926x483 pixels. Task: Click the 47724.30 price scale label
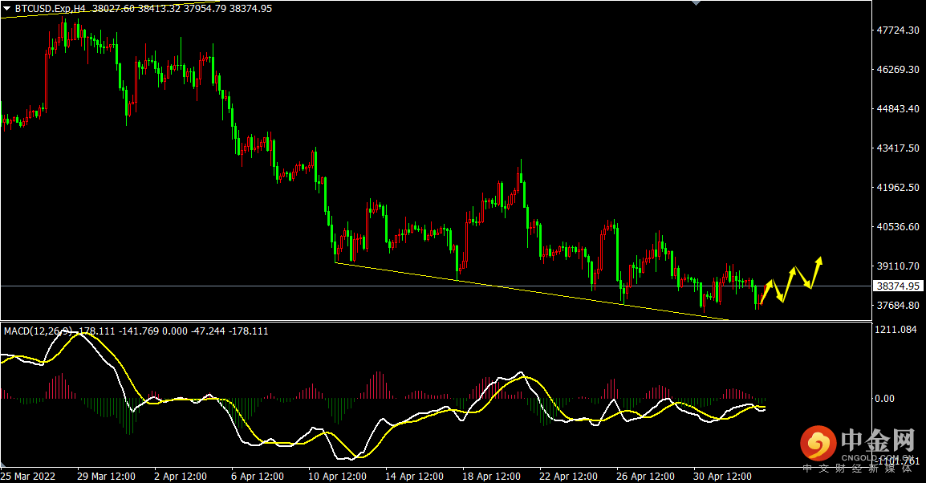coord(898,30)
